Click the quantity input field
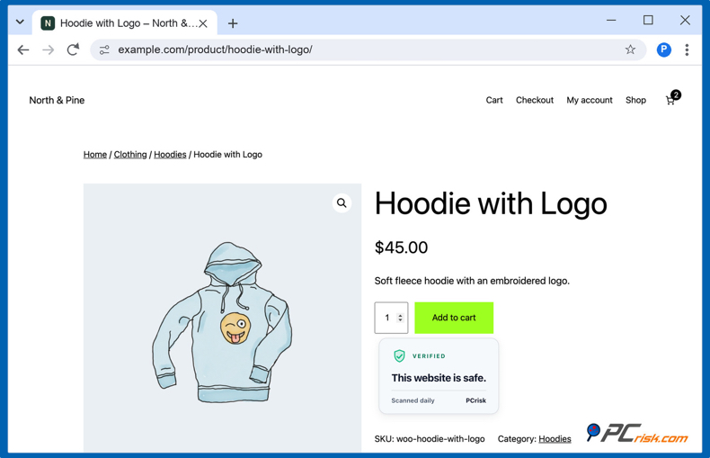This screenshot has width=710, height=458. point(391,318)
